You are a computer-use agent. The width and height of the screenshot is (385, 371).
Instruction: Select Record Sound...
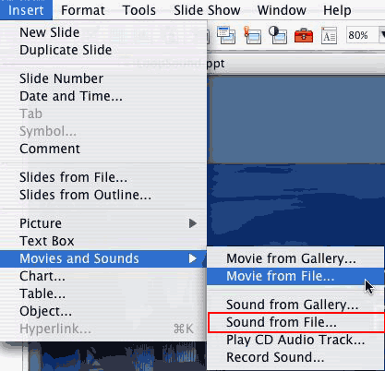295,357
